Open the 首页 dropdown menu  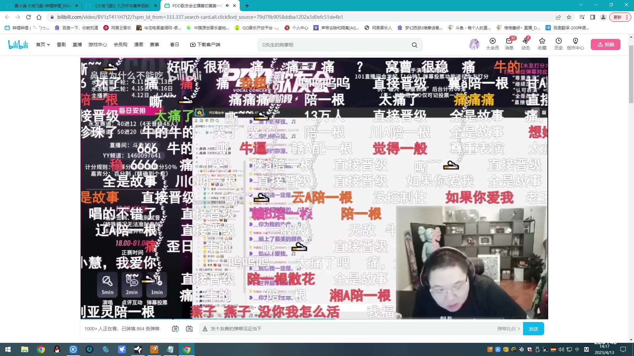click(x=43, y=44)
